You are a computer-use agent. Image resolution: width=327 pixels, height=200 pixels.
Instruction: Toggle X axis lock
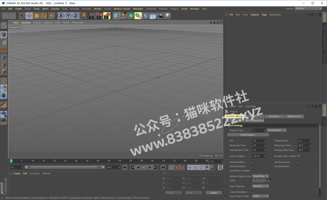[x=61, y=16]
